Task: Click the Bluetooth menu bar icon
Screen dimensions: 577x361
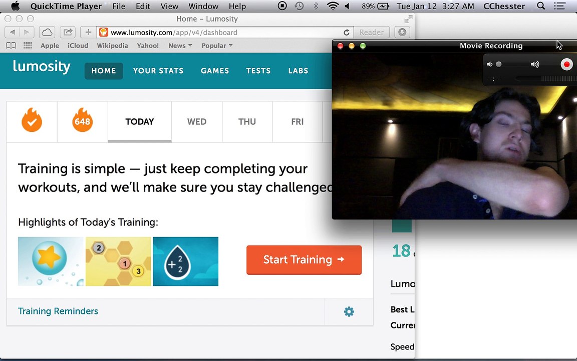Action: tap(316, 6)
